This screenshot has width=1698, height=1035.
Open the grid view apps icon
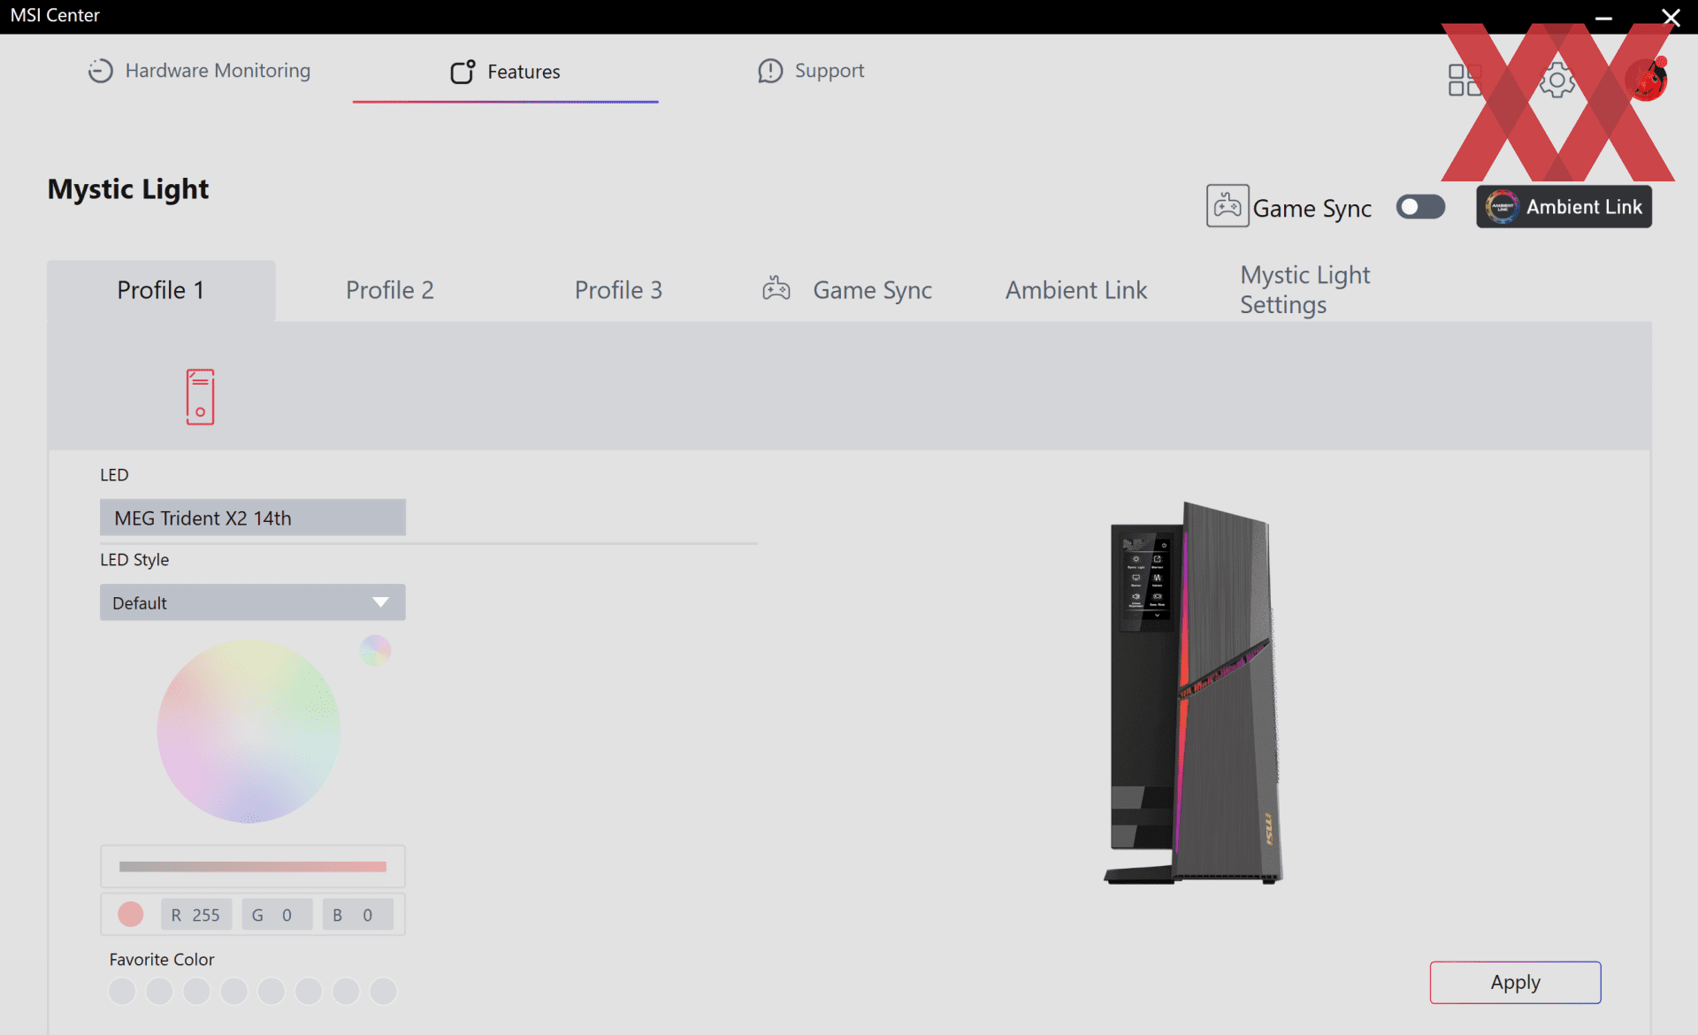click(x=1465, y=80)
